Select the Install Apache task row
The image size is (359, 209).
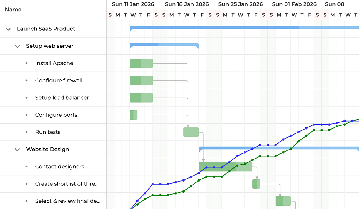click(x=54, y=63)
